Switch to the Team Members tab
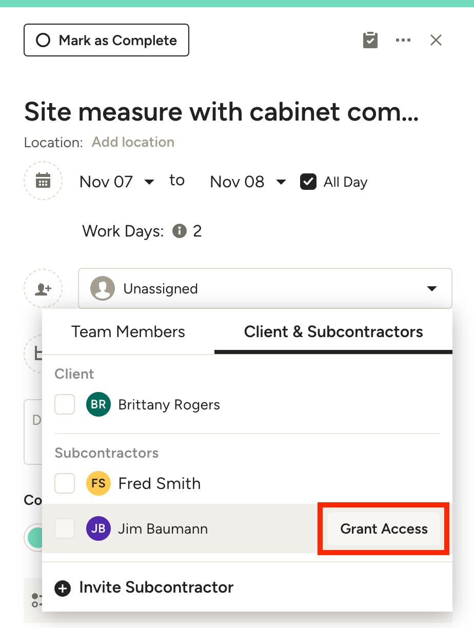The width and height of the screenshot is (474, 628). 128,332
